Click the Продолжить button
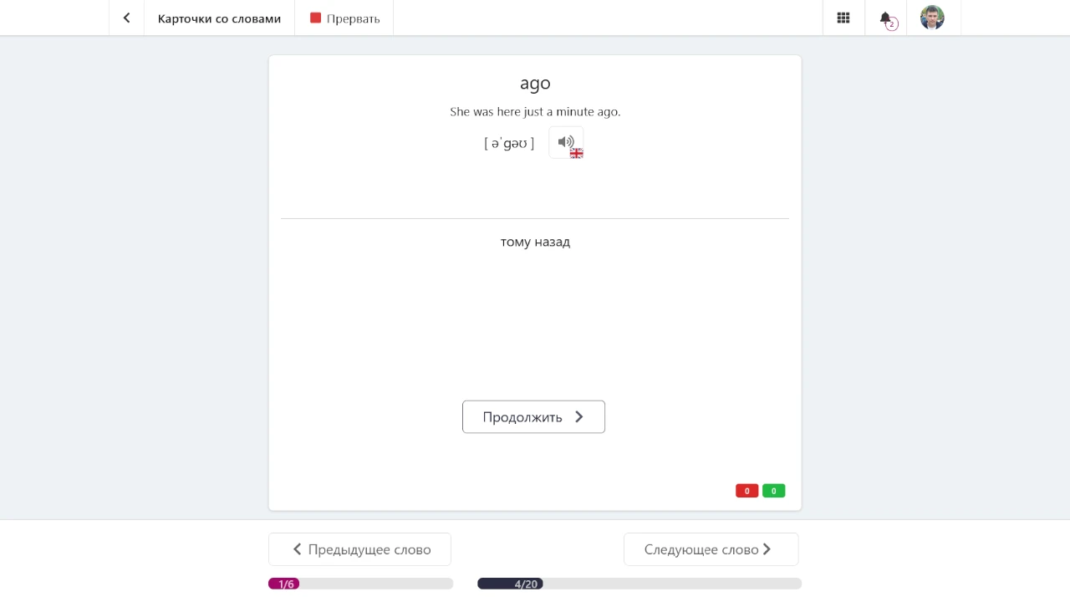This screenshot has width=1070, height=602. click(533, 417)
